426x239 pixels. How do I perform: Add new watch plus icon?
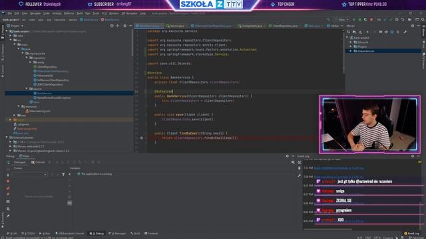tap(69, 174)
